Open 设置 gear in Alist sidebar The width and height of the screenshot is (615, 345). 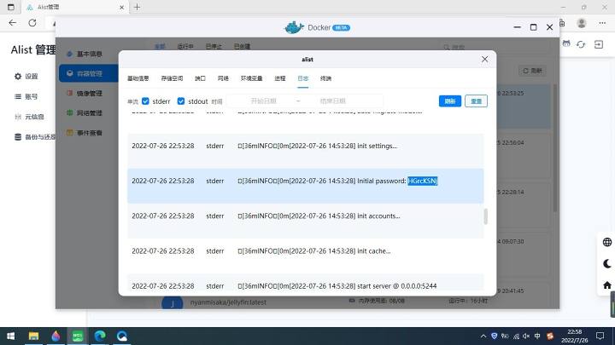click(x=26, y=77)
